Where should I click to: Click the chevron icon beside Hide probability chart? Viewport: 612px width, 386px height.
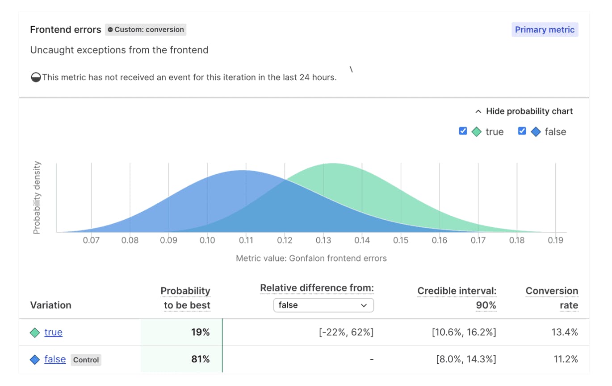[x=478, y=111]
